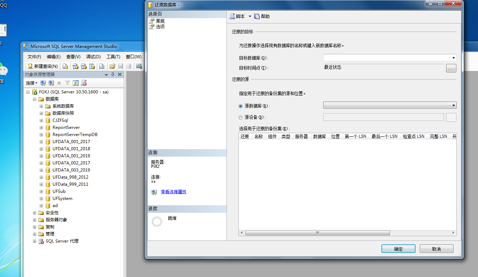
Task: Click Connect Object Explorer icon
Action: 43,83
